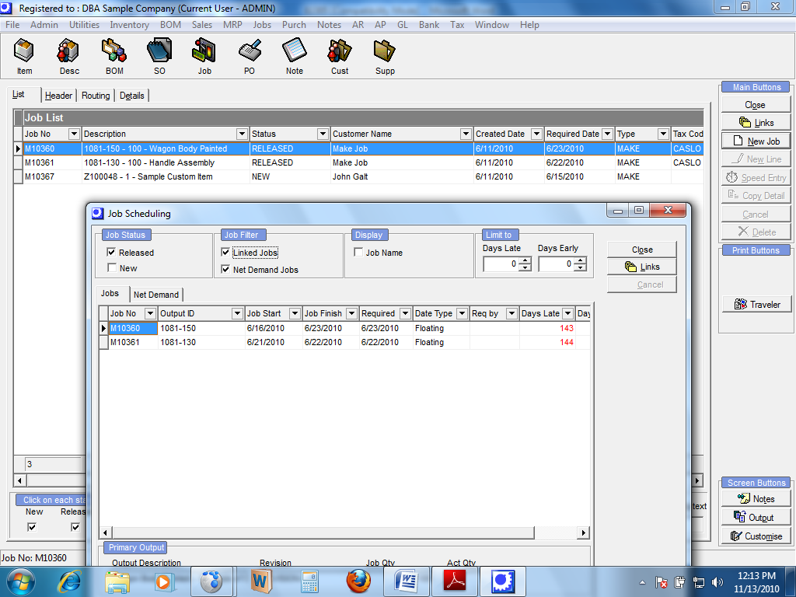Screen dimensions: 796x597
Task: Open the Date Type column dropdown
Action: point(462,313)
